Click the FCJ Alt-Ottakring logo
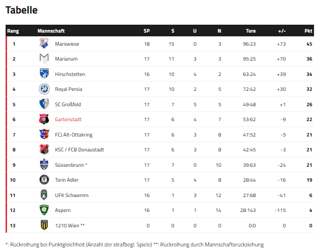The width and height of the screenshot is (321, 252). (44, 135)
